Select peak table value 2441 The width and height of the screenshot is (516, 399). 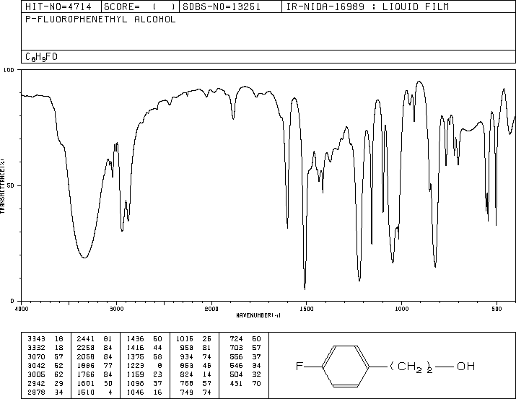click(x=86, y=339)
